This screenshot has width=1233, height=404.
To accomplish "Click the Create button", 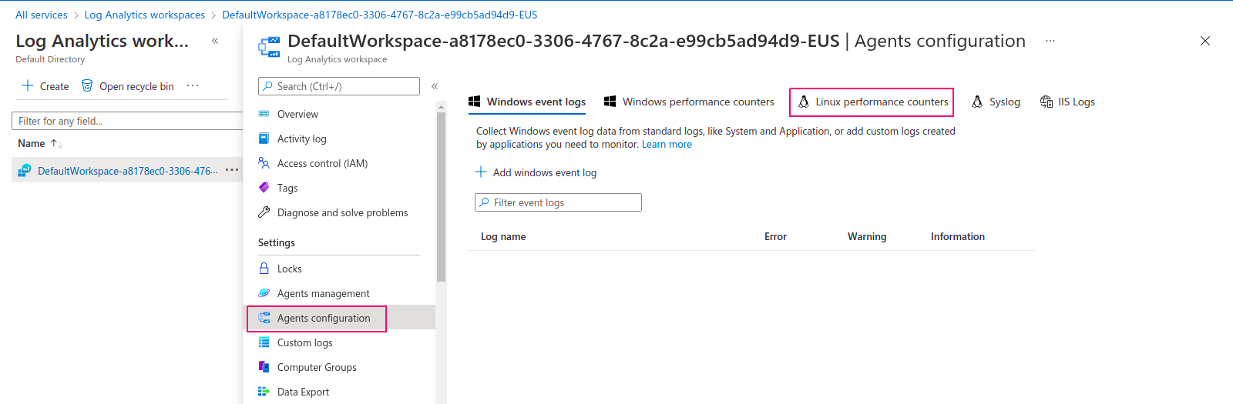I will (45, 86).
